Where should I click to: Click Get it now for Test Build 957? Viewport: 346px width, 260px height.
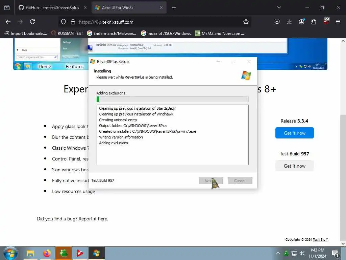[295, 166]
